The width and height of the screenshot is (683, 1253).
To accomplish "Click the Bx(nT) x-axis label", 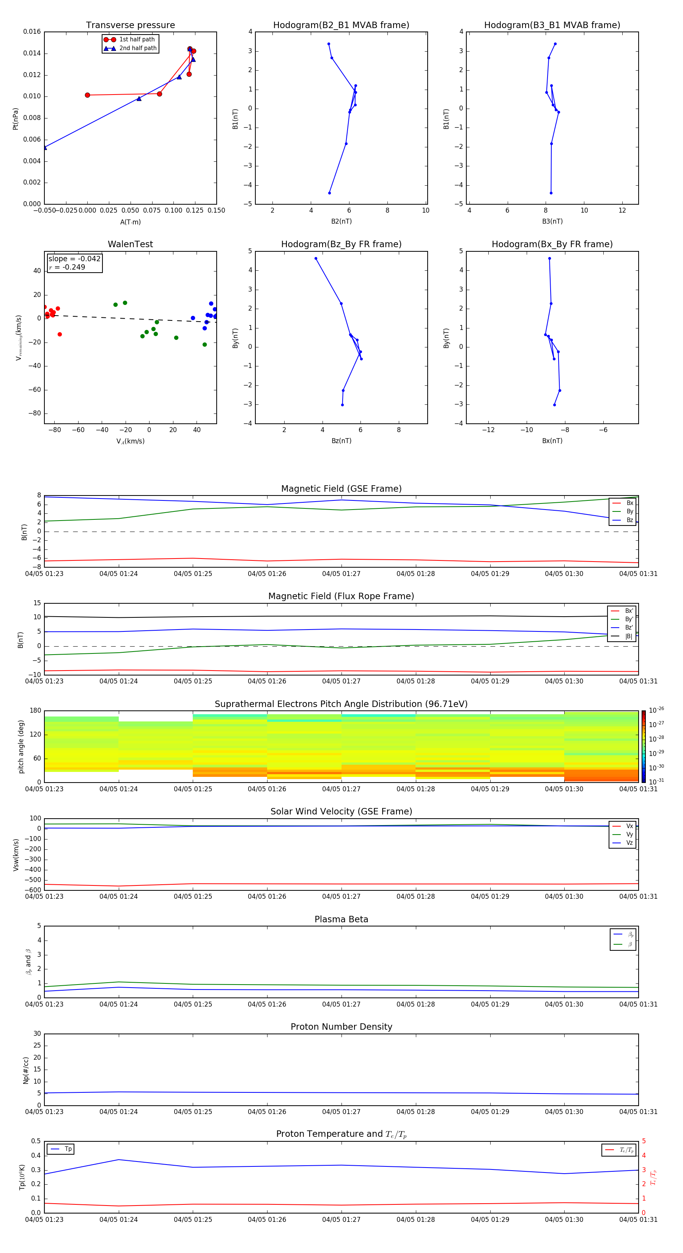I will [552, 441].
